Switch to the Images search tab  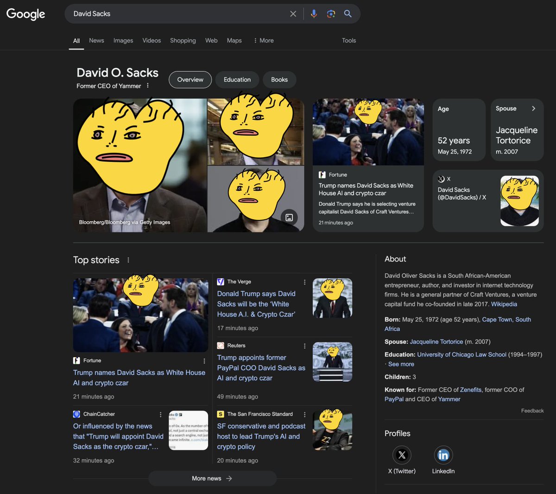[123, 41]
